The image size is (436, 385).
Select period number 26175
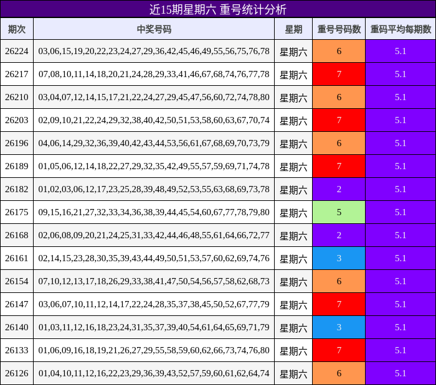17,212
